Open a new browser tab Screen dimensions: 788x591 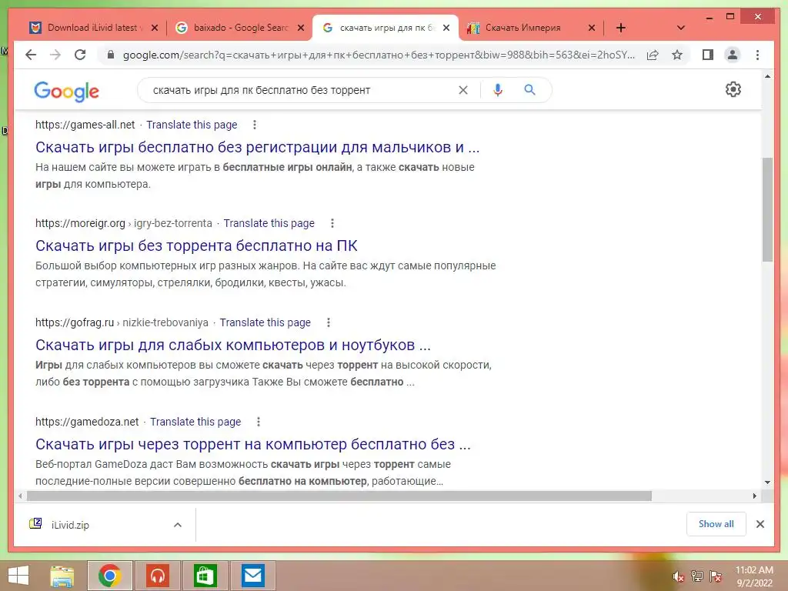tap(621, 28)
